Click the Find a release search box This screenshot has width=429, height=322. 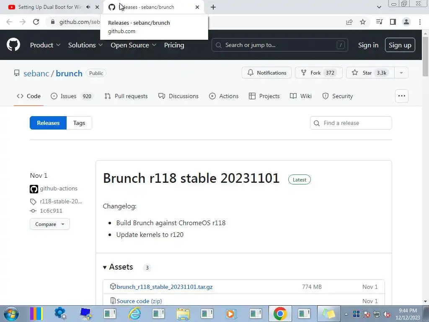(351, 123)
